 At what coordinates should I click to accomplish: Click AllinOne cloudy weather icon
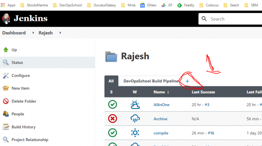coord(135,104)
